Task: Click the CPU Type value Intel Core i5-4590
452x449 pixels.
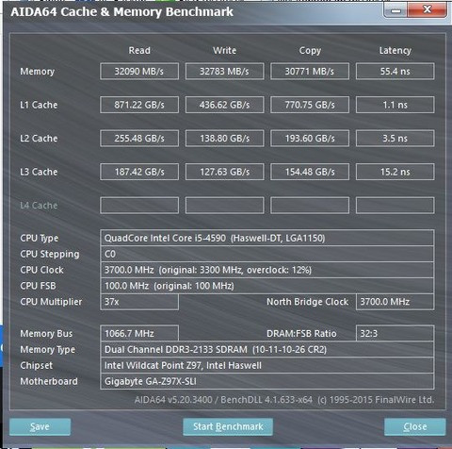Action: coord(267,238)
